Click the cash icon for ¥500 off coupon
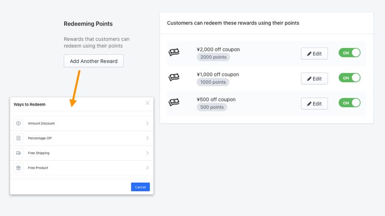This screenshot has width=385, height=216. [x=174, y=102]
